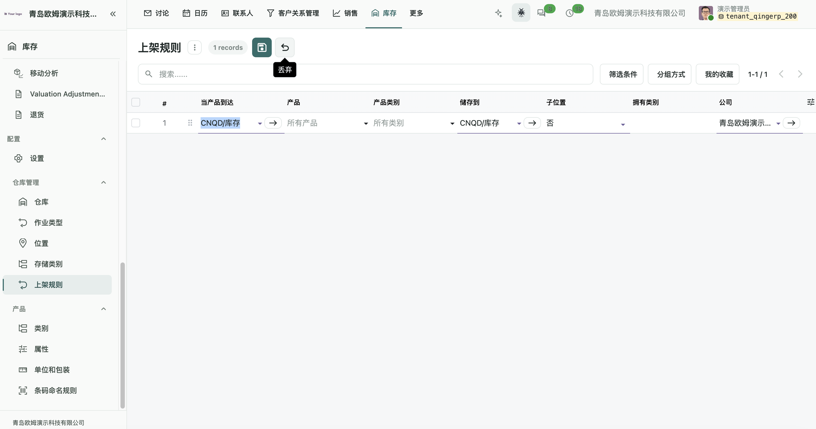Screen dimensions: 816x429
Task: Open the 更多 top menu
Action: pyautogui.click(x=416, y=13)
